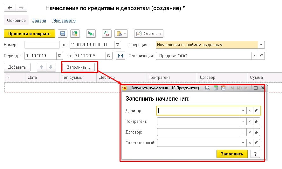
Task: Expand the Организация dropdown list
Action: 254,56
